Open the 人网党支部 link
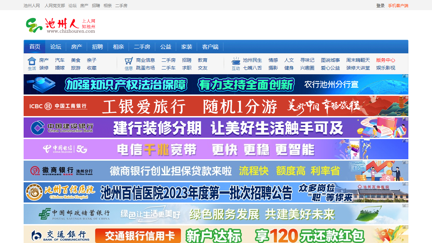 pos(55,5)
